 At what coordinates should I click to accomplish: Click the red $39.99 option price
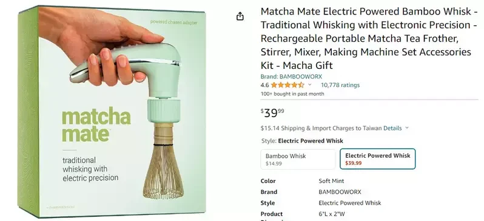(353, 163)
